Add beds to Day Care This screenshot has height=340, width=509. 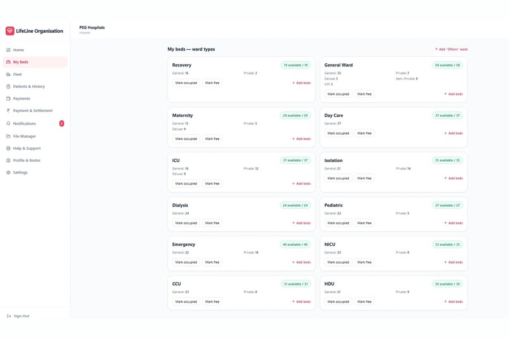click(x=453, y=133)
